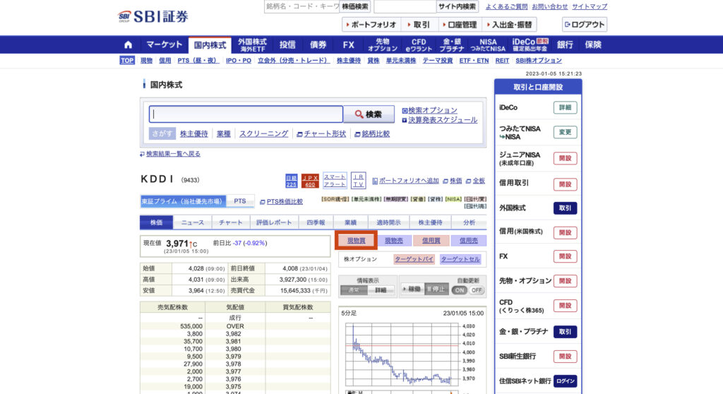Focus the 銘柄名・コード keyword field
This screenshot has width=723, height=394.
[x=302, y=6]
